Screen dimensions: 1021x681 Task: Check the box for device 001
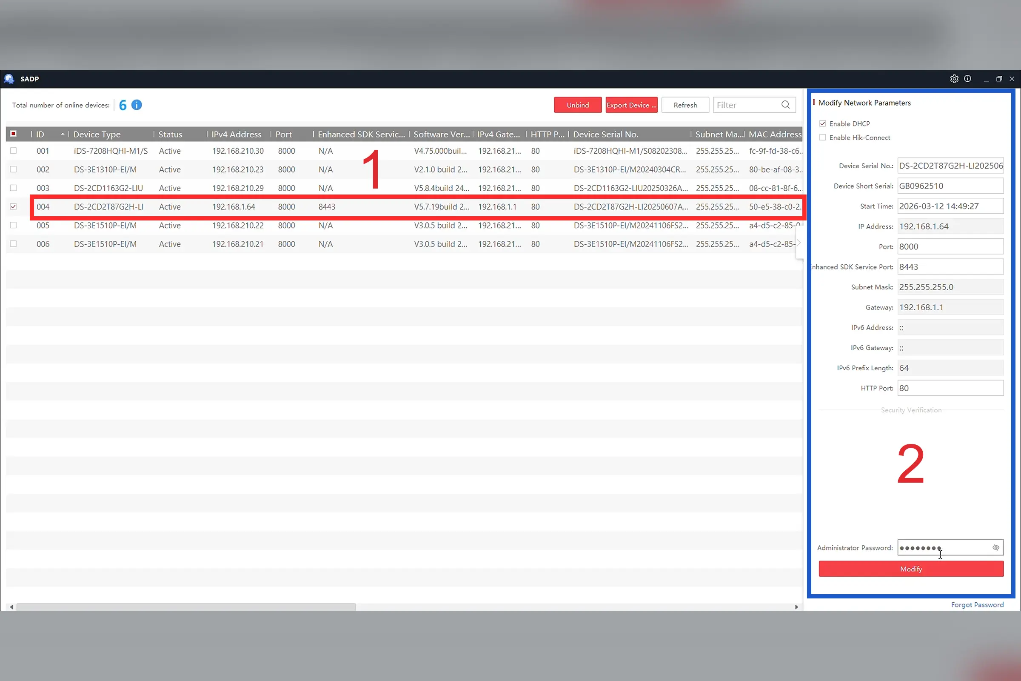pos(14,151)
